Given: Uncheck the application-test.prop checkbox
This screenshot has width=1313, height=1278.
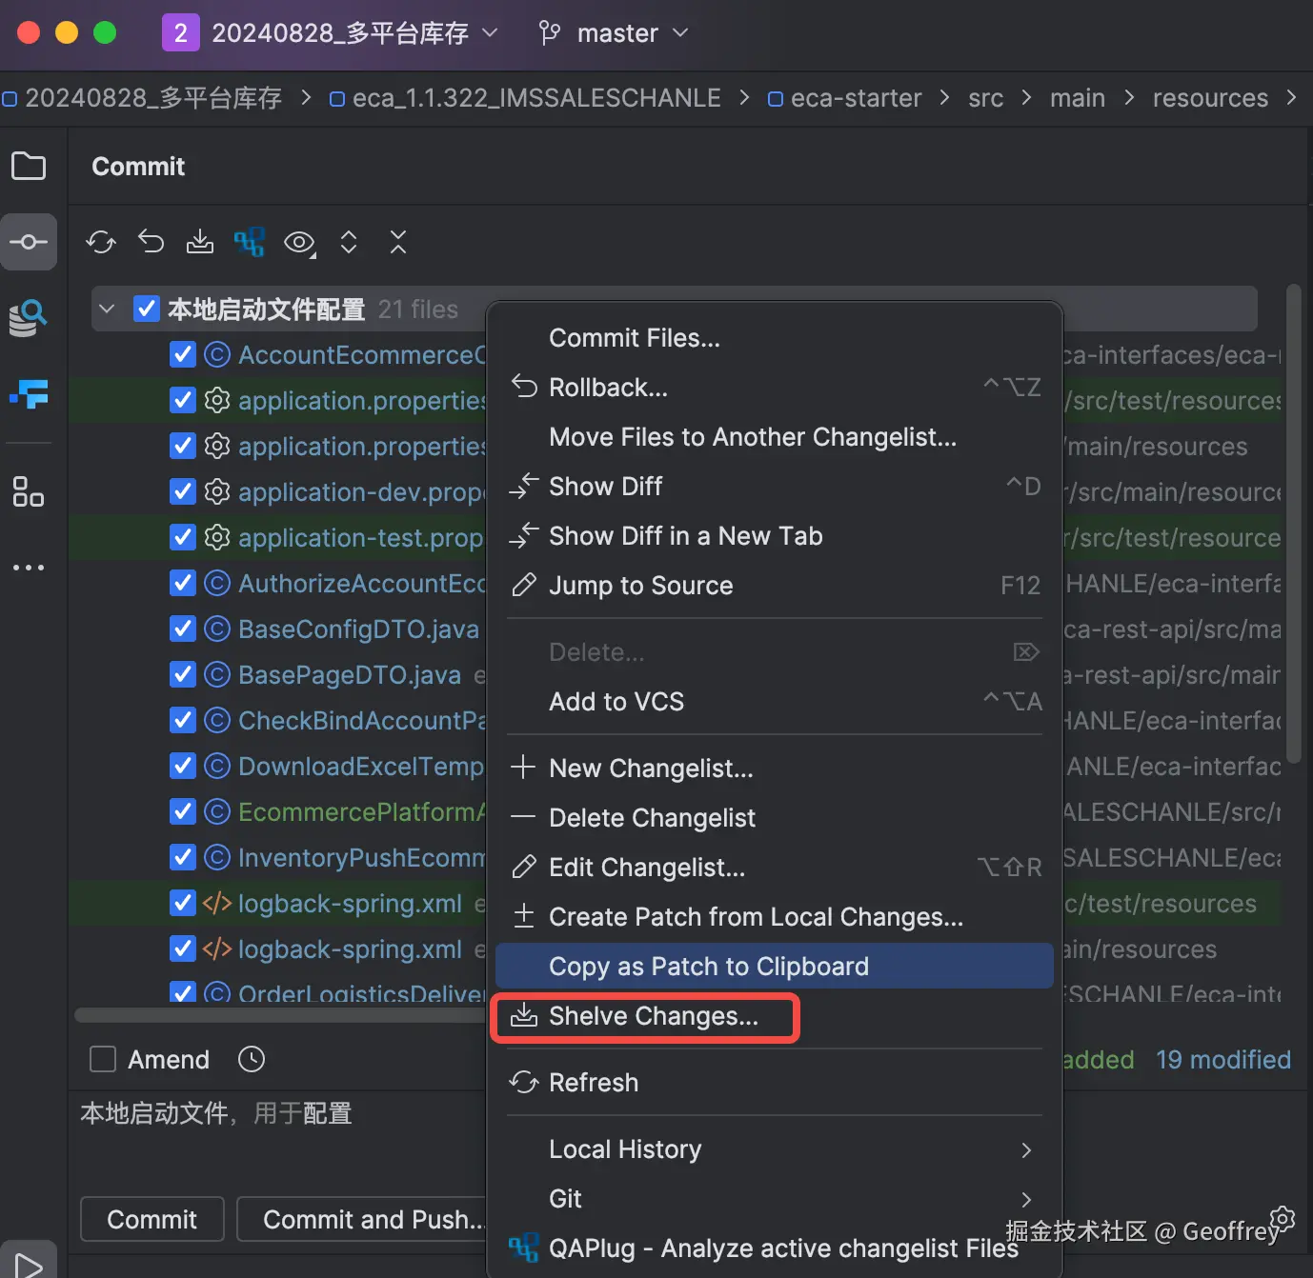Looking at the screenshot, I should point(183,537).
